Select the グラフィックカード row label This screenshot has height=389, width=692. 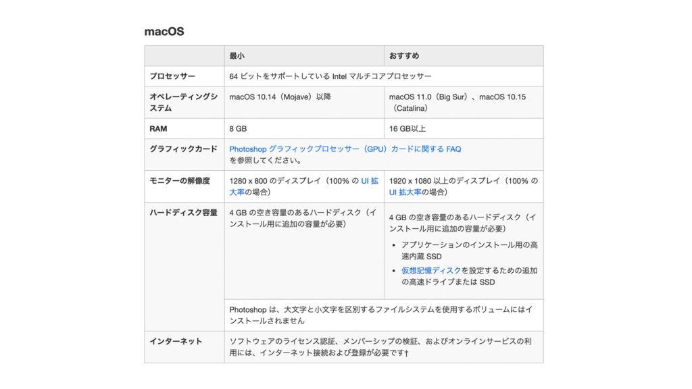[183, 149]
